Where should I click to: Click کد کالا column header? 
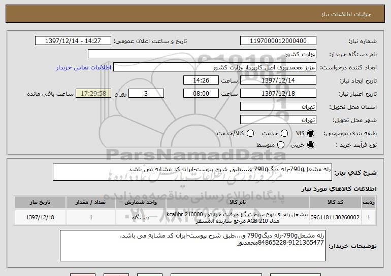coord(335,203)
